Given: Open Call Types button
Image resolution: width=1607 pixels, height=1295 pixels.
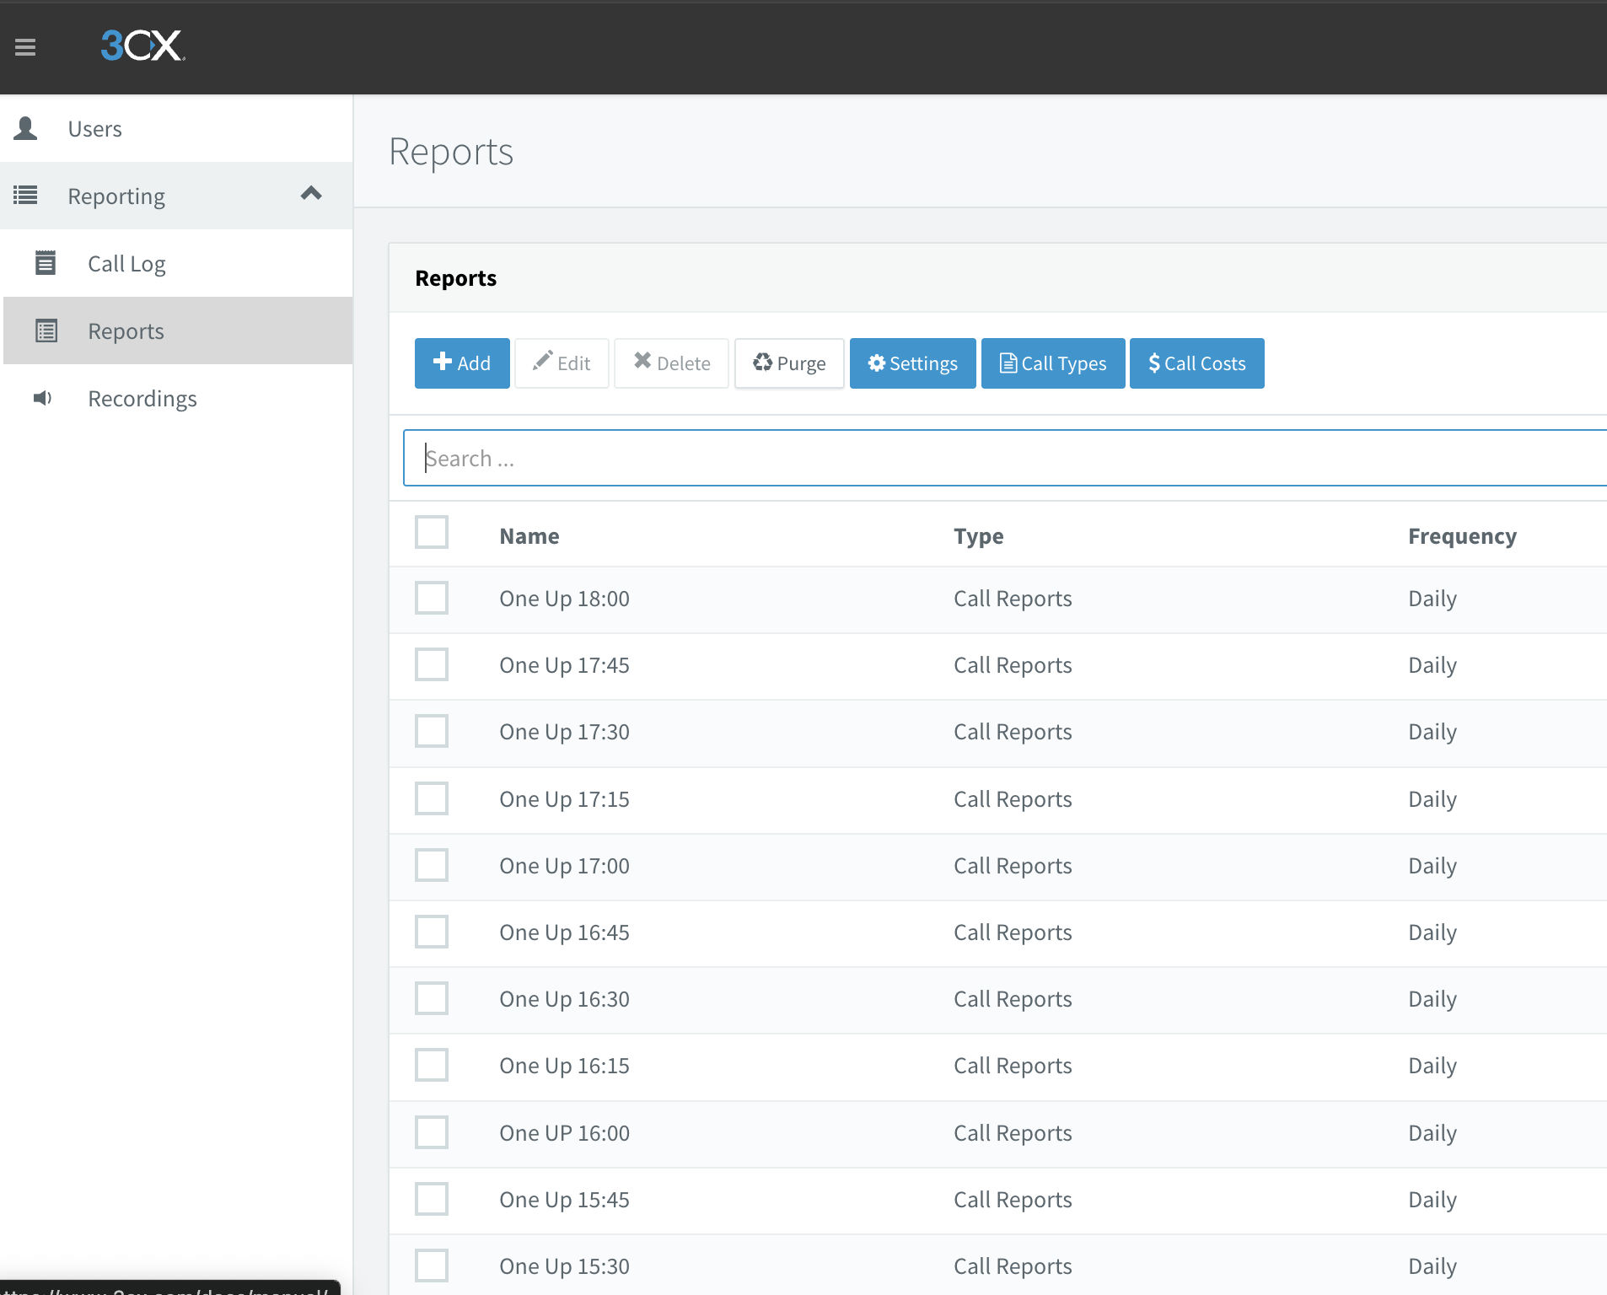Looking at the screenshot, I should 1052,363.
